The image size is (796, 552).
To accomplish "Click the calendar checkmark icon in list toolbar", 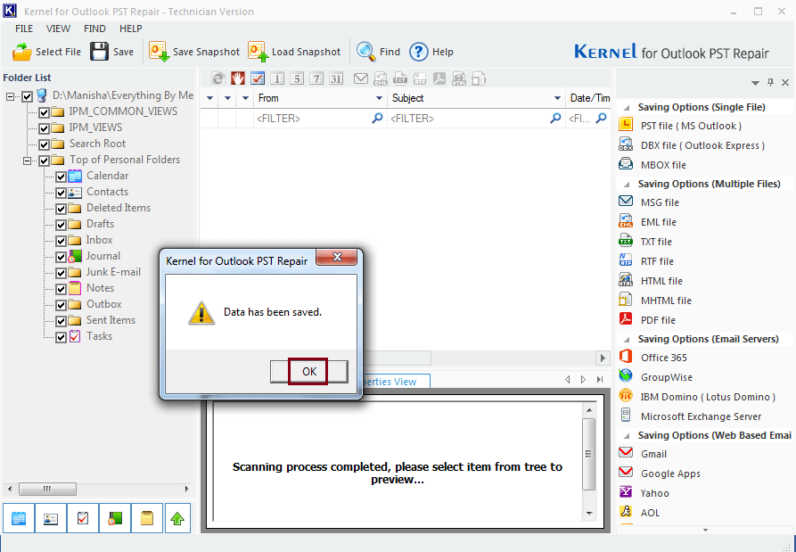I will tap(258, 78).
